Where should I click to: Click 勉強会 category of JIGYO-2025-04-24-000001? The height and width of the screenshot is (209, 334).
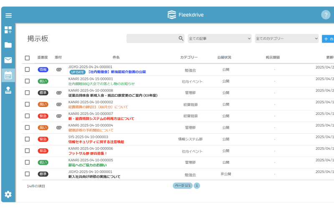pos(190,70)
